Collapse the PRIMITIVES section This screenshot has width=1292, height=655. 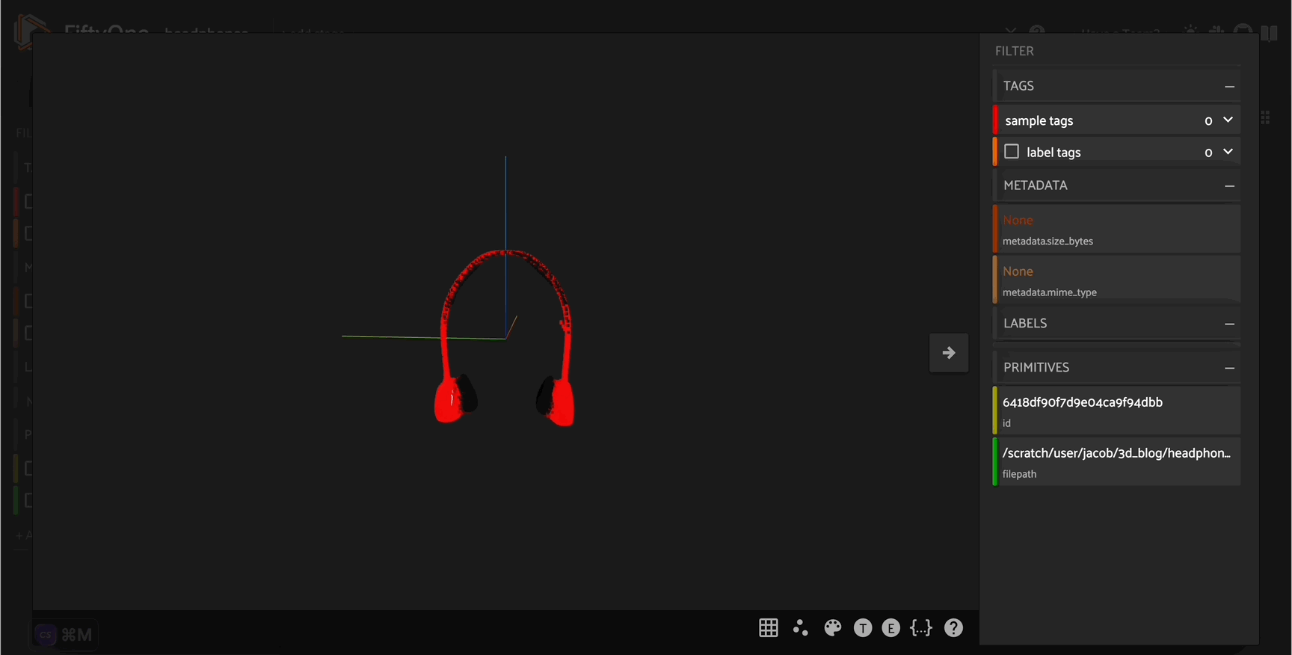[x=1229, y=368]
